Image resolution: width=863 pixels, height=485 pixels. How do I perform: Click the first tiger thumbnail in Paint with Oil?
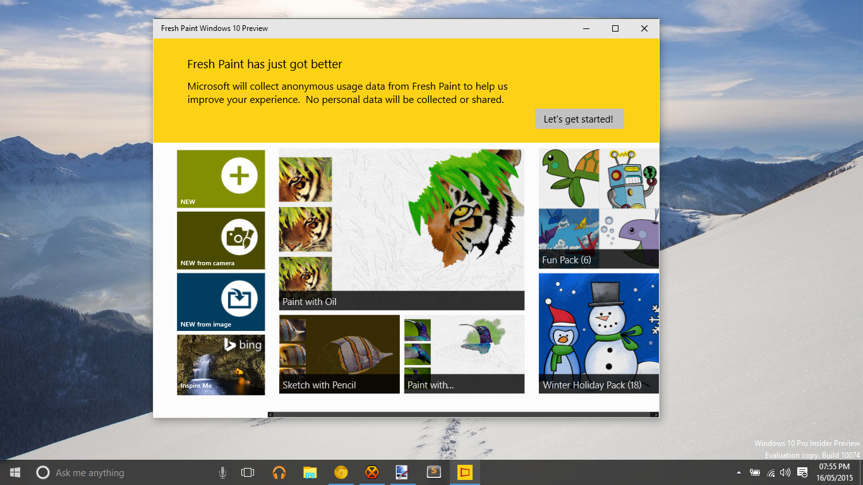[305, 179]
